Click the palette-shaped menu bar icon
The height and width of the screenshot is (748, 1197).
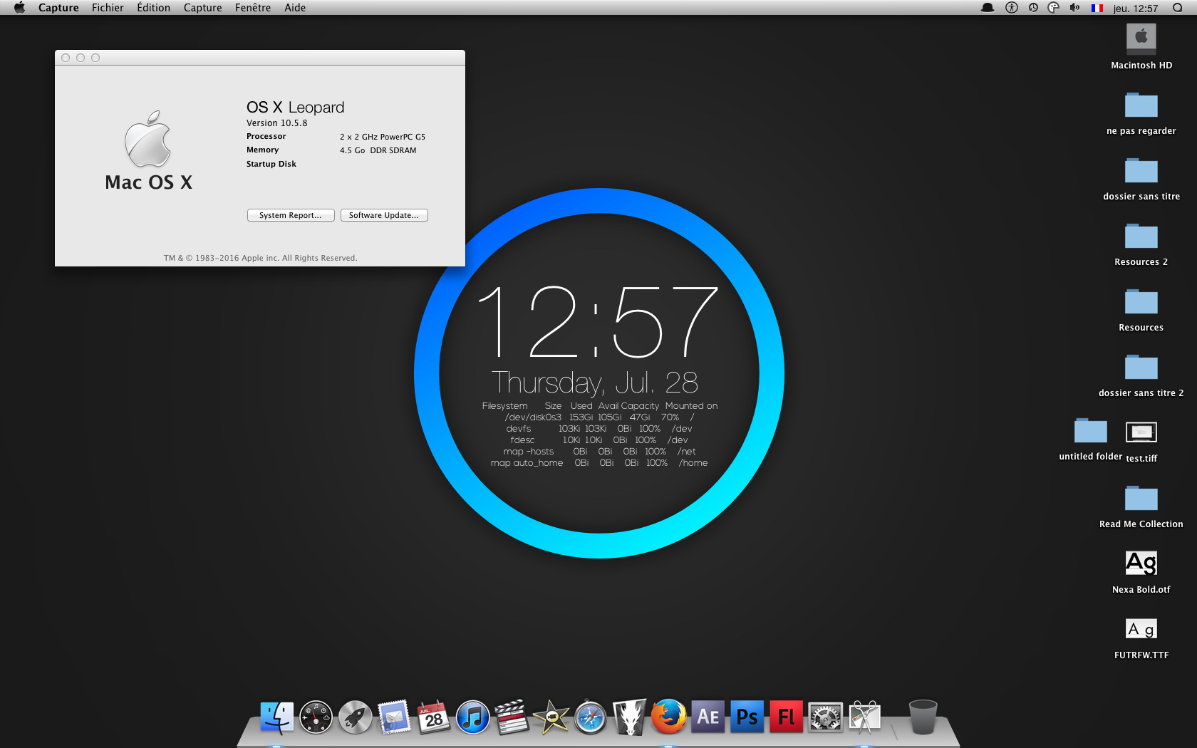[1054, 8]
